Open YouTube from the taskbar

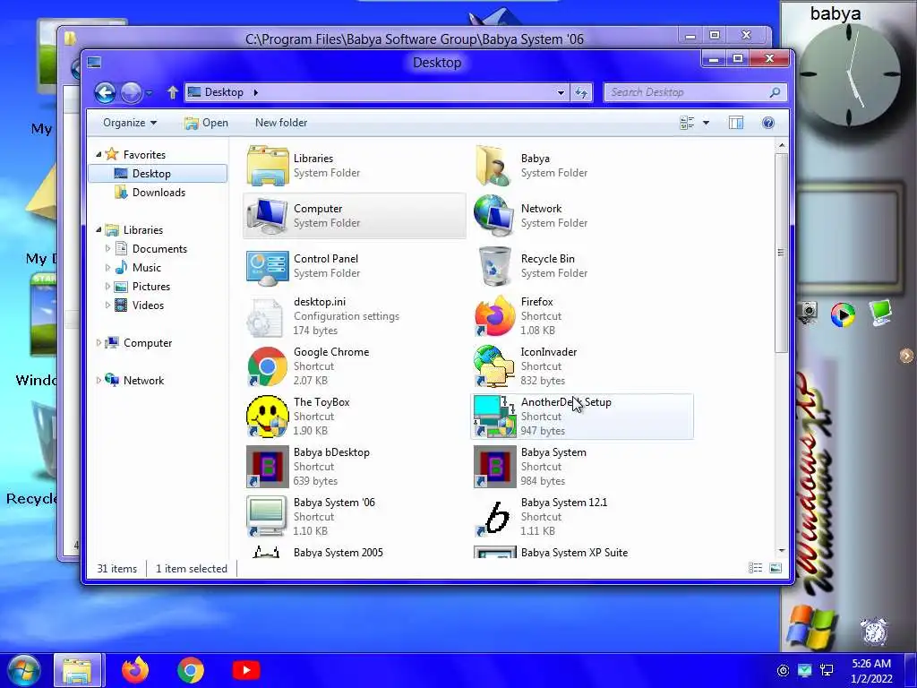point(246,670)
